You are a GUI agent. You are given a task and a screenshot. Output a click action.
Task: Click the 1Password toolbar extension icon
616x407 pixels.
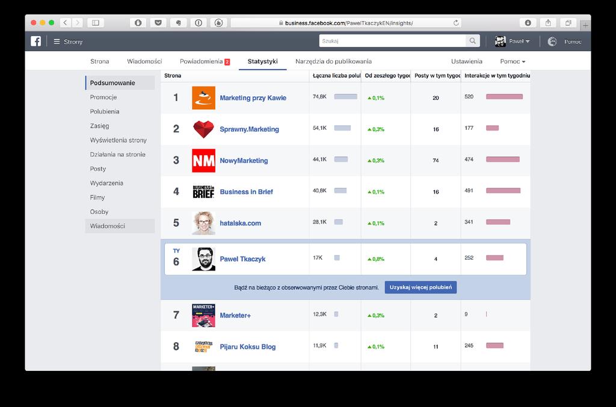tap(138, 23)
